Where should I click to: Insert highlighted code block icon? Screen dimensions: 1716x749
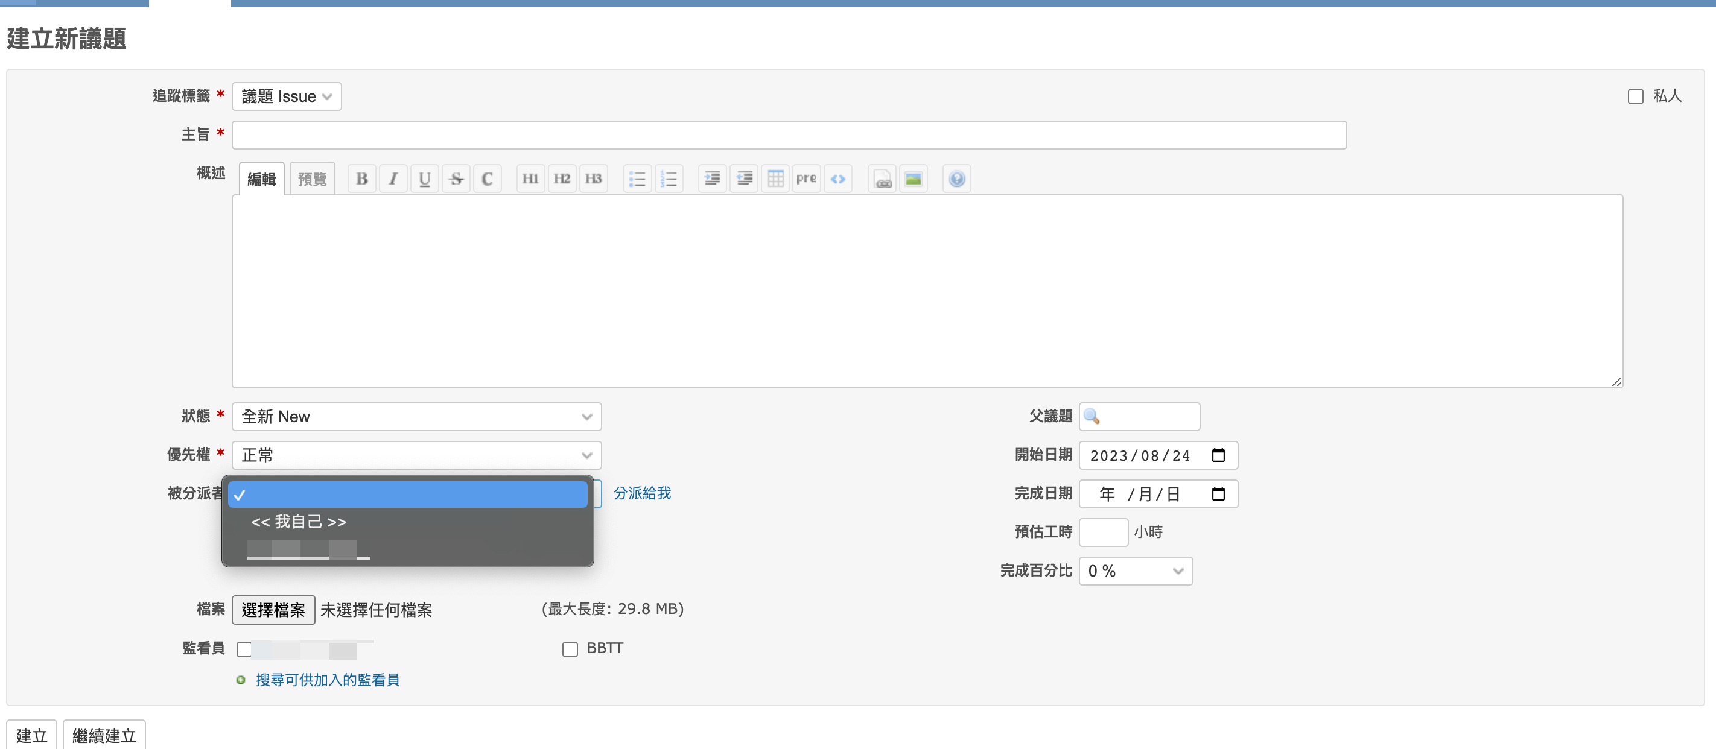point(837,179)
